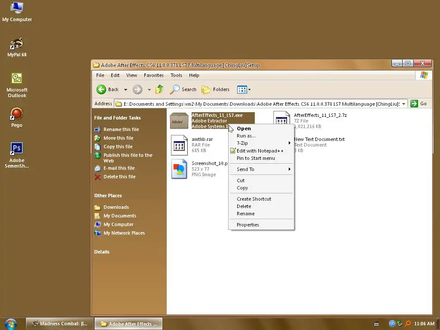Open My Computer desktop icon
The height and width of the screenshot is (330, 440).
pos(17,12)
